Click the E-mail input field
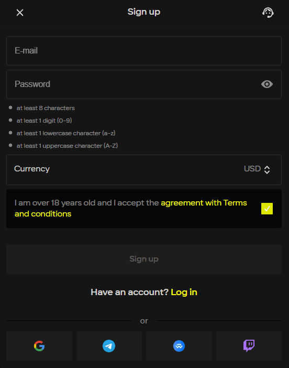 pos(144,51)
